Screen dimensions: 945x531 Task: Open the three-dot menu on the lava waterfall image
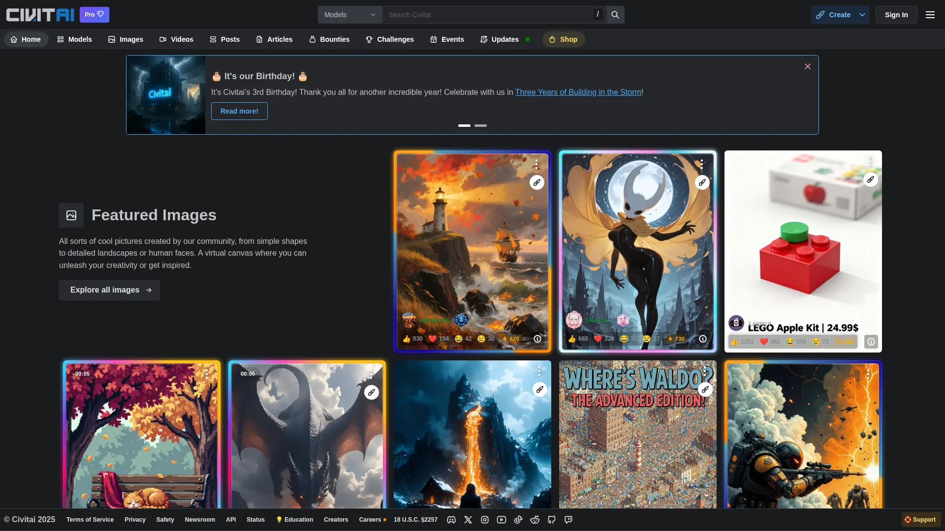point(539,371)
